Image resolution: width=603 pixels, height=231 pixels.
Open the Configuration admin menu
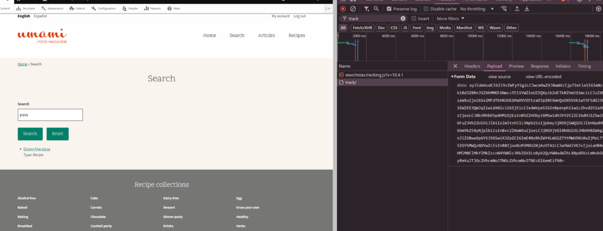[104, 8]
